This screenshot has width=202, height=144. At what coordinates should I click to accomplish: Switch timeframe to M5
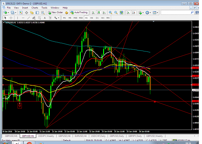click(70, 18)
